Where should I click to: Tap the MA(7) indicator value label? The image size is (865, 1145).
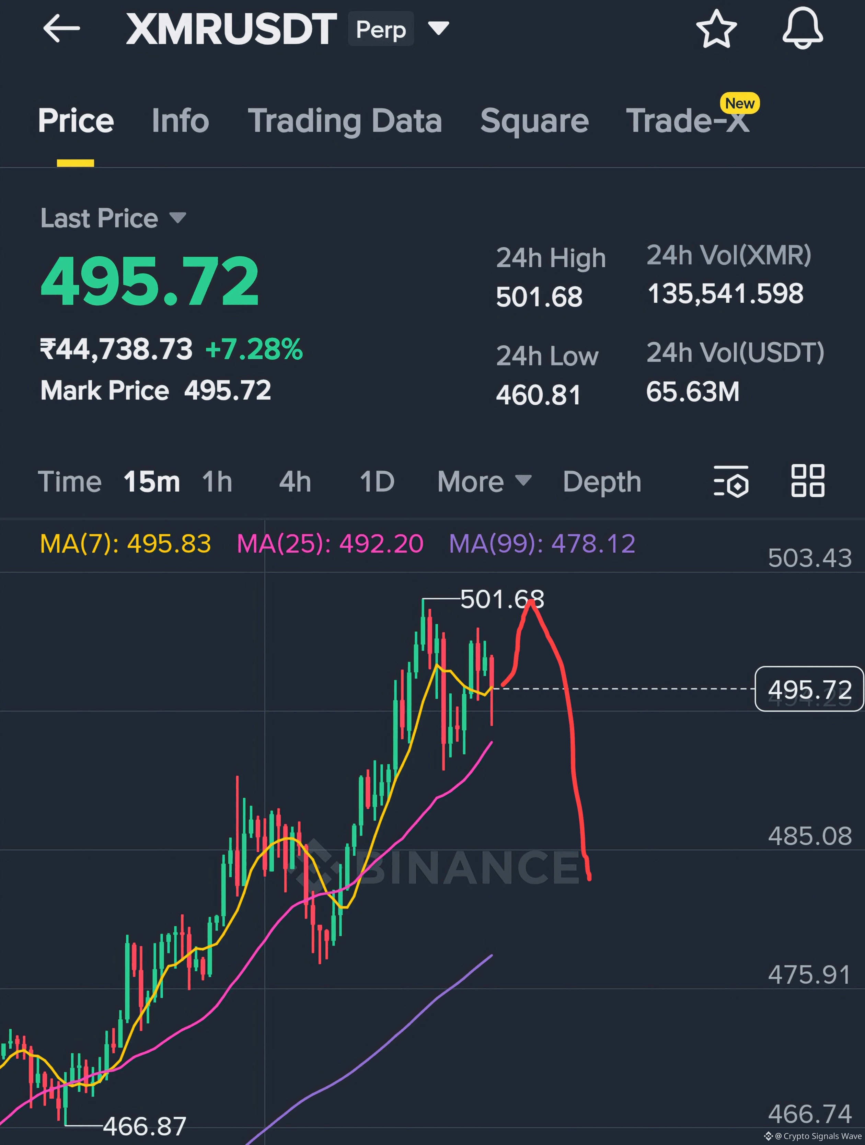(x=125, y=544)
